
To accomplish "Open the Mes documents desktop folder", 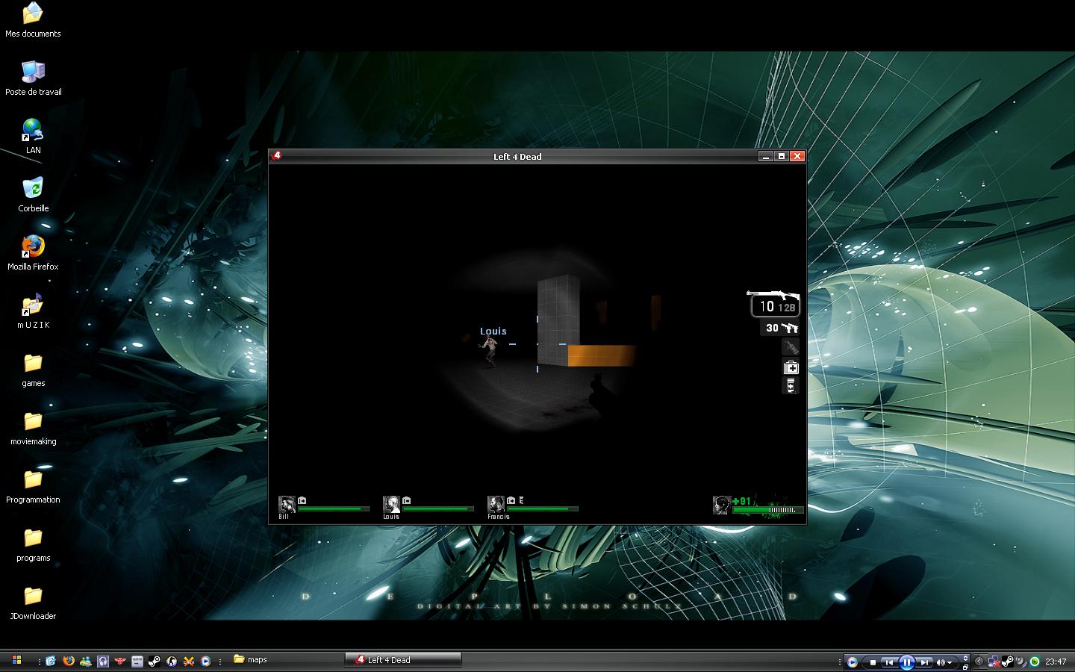I will tap(33, 20).
